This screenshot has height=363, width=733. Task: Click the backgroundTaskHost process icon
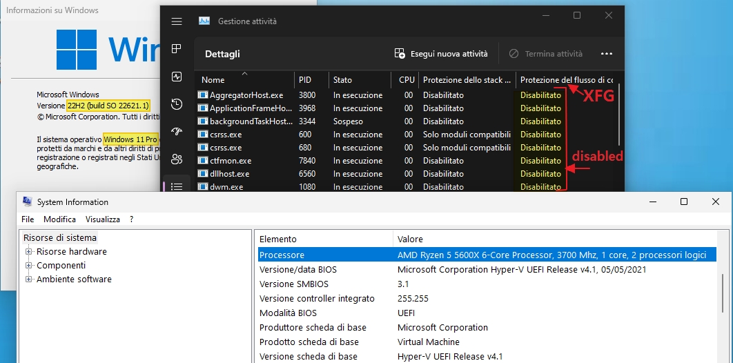[202, 121]
